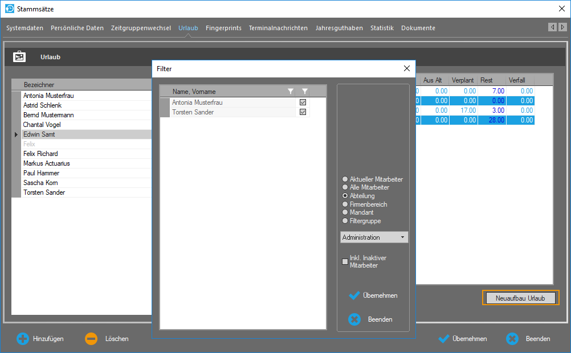Image resolution: width=571 pixels, height=353 pixels.
Task: Click the Urlaub briefcase icon in header
Action: (19, 57)
